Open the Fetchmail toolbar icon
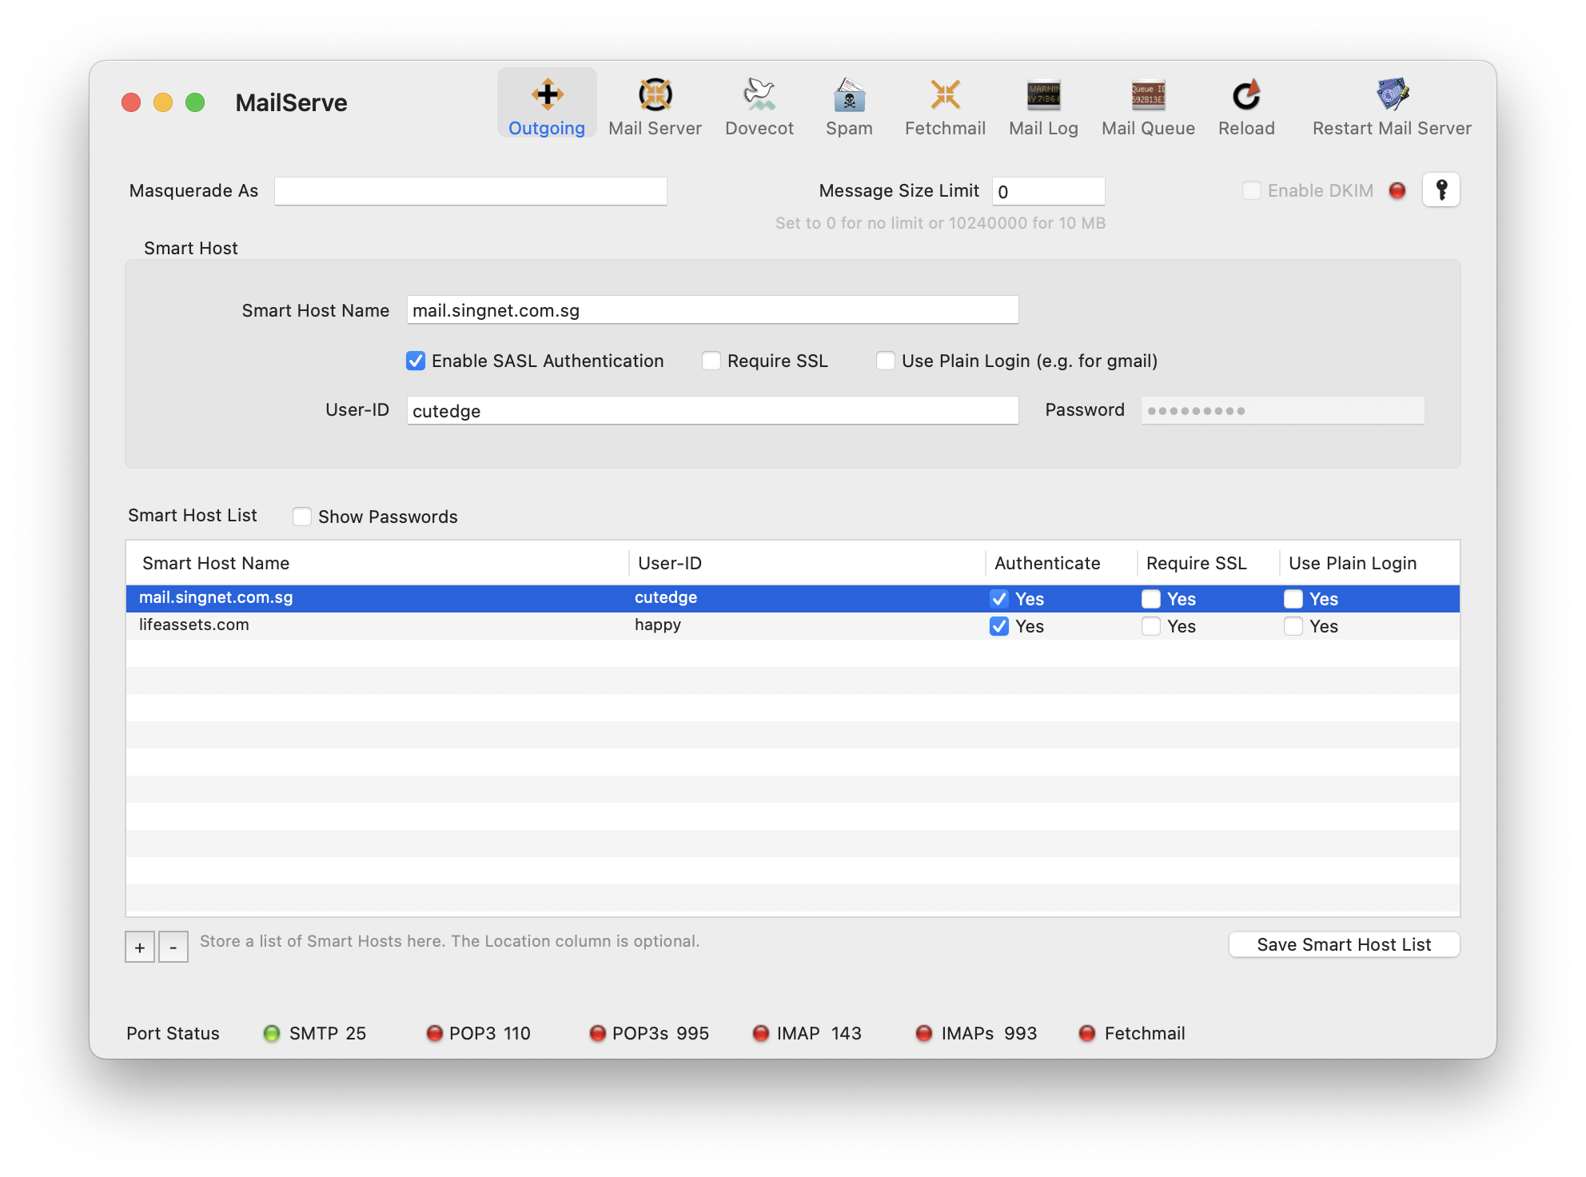 (945, 95)
